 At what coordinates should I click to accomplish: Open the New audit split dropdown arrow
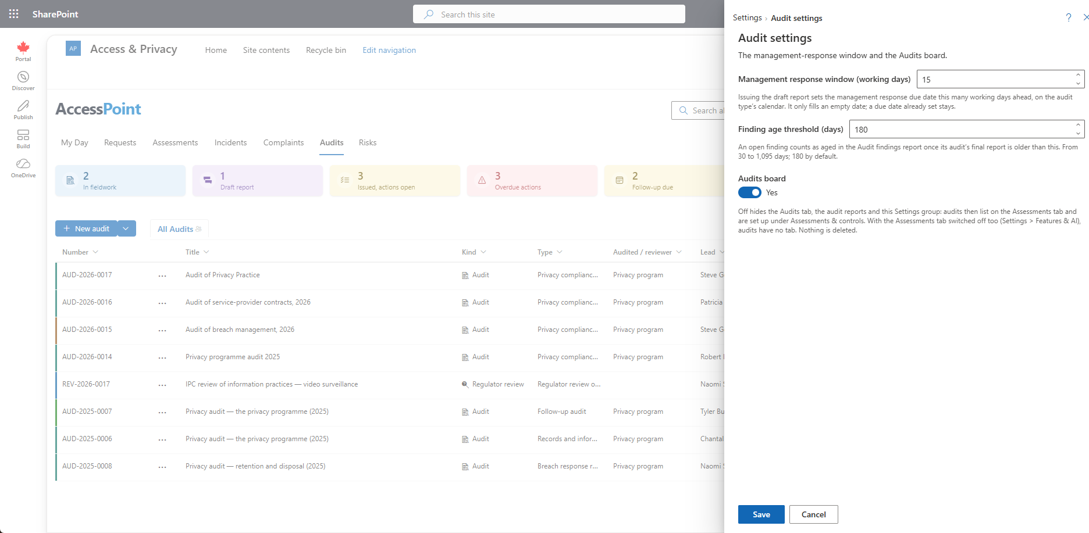(x=126, y=228)
